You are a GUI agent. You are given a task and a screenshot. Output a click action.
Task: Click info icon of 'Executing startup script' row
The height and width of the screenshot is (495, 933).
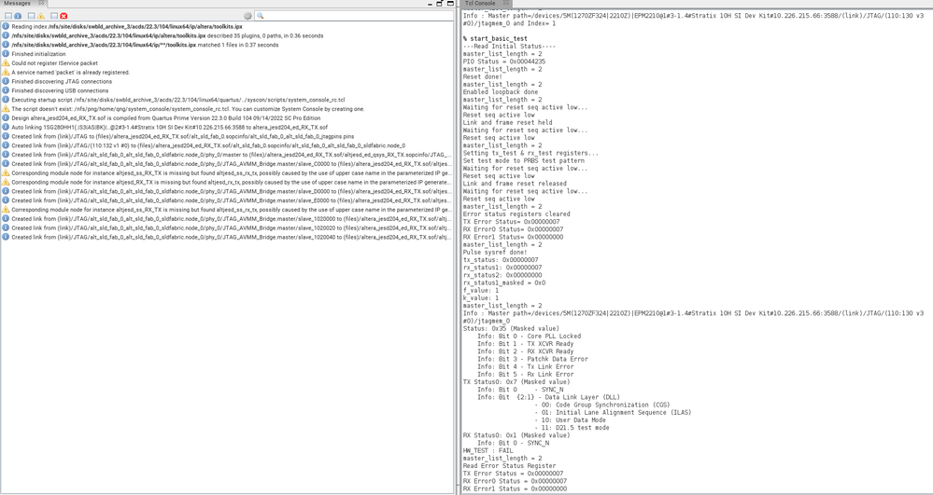click(x=6, y=100)
